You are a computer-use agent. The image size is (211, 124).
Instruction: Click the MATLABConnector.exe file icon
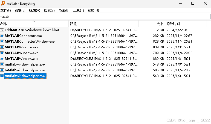coord(2,36)
